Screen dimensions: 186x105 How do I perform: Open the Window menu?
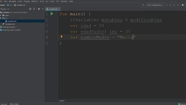[x=64, y=1]
